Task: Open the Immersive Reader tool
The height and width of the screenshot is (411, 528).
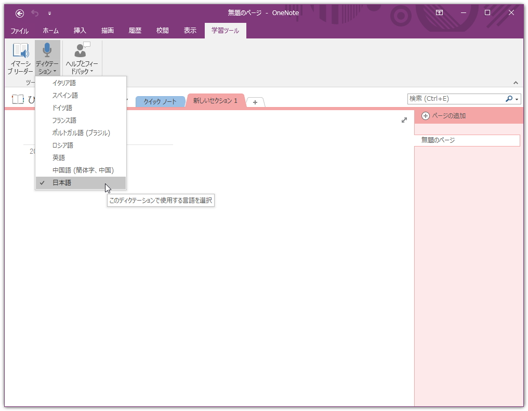Action: click(20, 57)
